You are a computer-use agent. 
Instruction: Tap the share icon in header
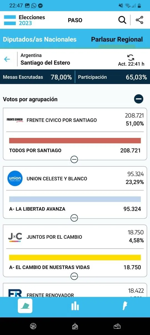click(139, 20)
